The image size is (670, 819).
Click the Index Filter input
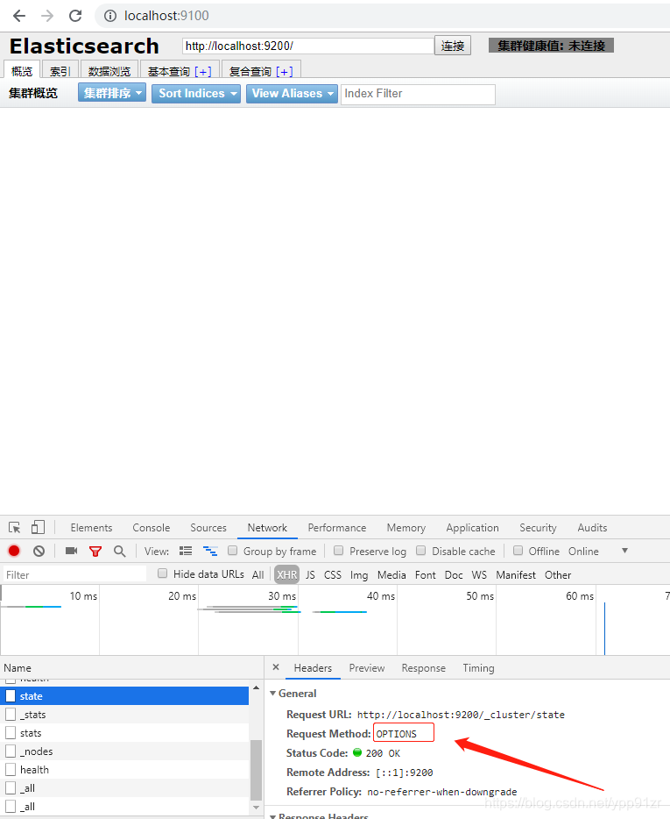418,94
